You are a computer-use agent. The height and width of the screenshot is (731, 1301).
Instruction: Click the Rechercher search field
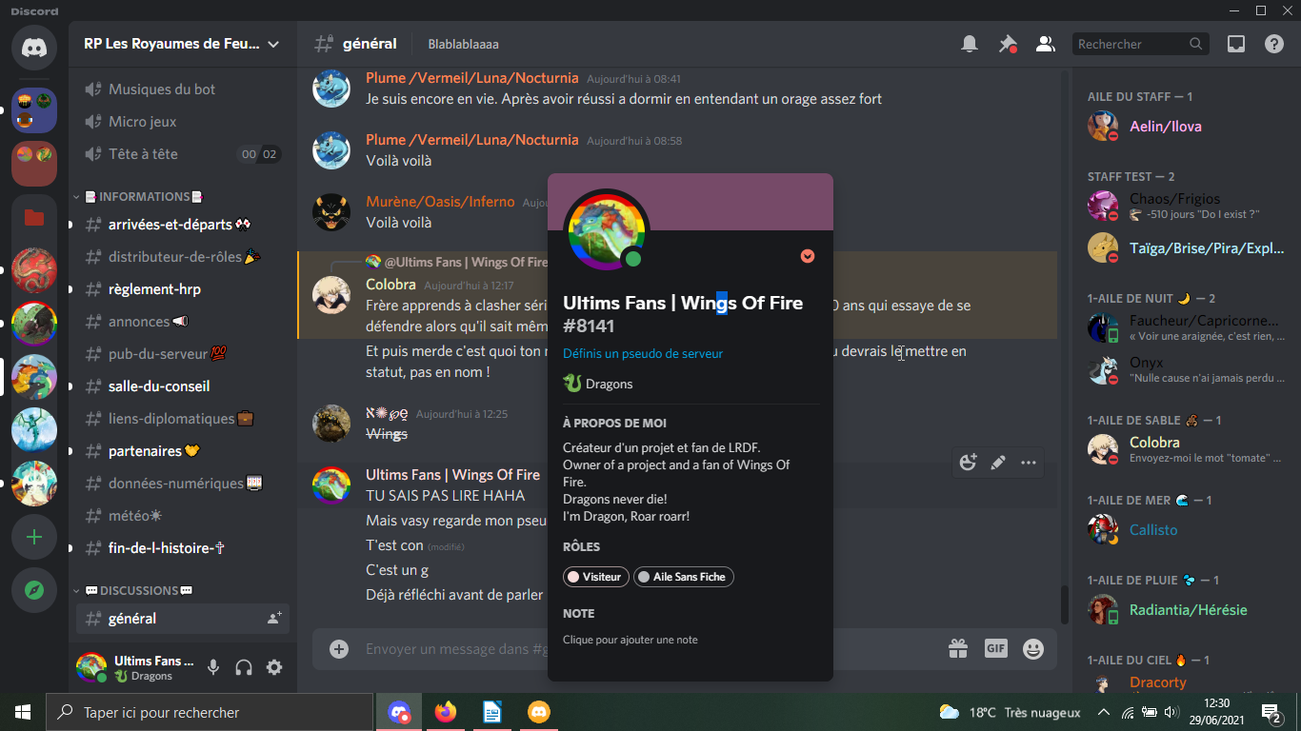[1131, 44]
